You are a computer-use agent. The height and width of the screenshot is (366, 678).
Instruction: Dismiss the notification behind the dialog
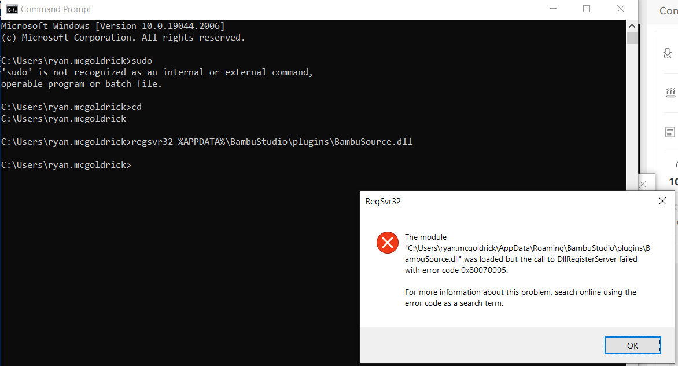(x=643, y=183)
